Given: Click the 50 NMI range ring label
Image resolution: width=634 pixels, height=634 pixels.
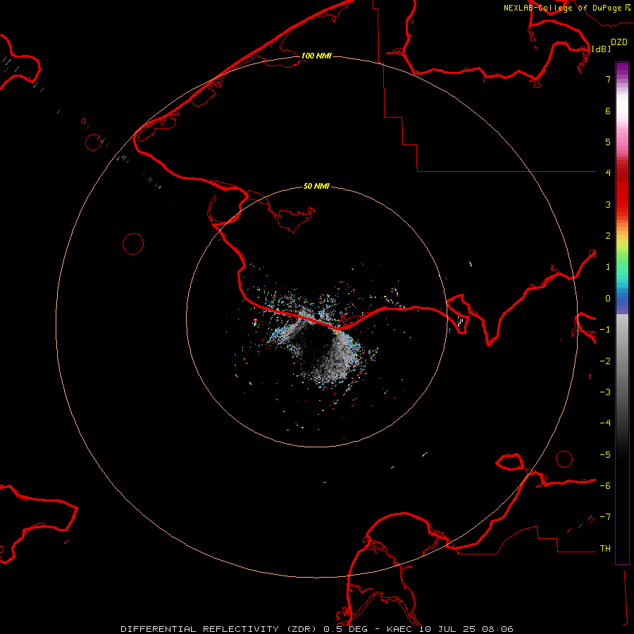Looking at the screenshot, I should [316, 186].
